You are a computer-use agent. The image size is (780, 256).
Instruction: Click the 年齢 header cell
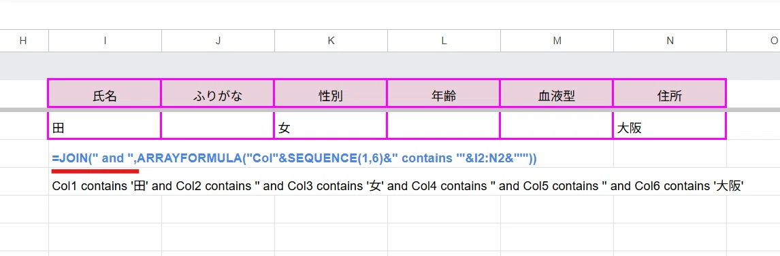[x=443, y=93]
